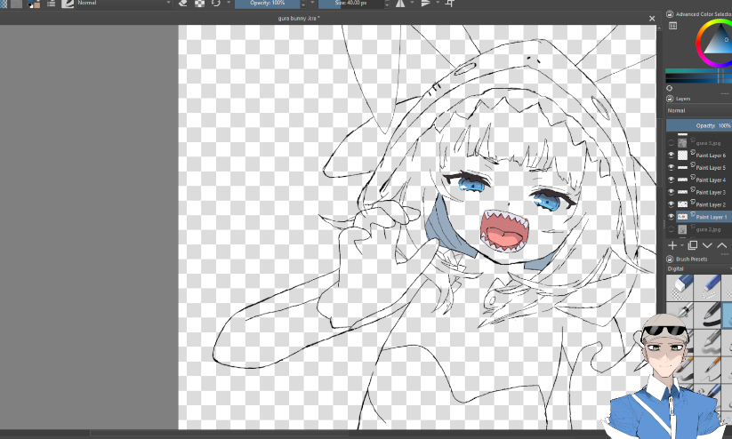Add a new layer with plus button
732x439 pixels.
click(672, 245)
